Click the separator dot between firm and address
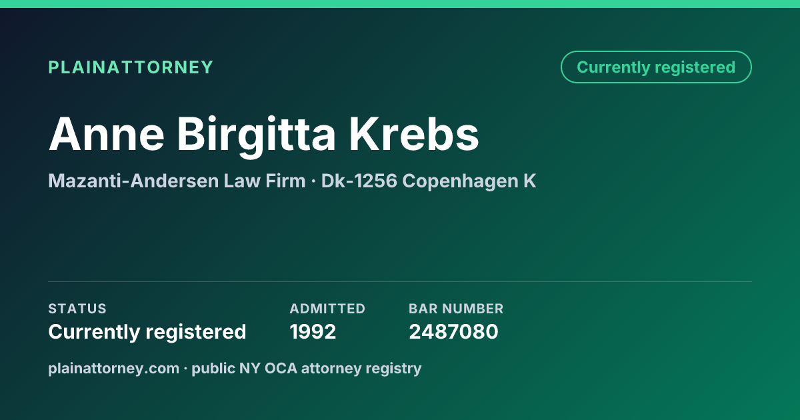The image size is (800, 420). point(313,181)
